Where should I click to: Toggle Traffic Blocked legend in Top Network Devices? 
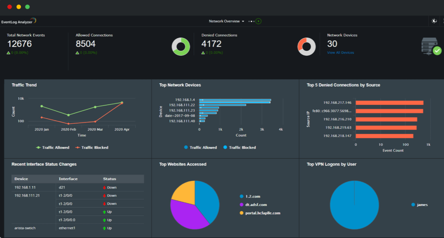pos(239,148)
